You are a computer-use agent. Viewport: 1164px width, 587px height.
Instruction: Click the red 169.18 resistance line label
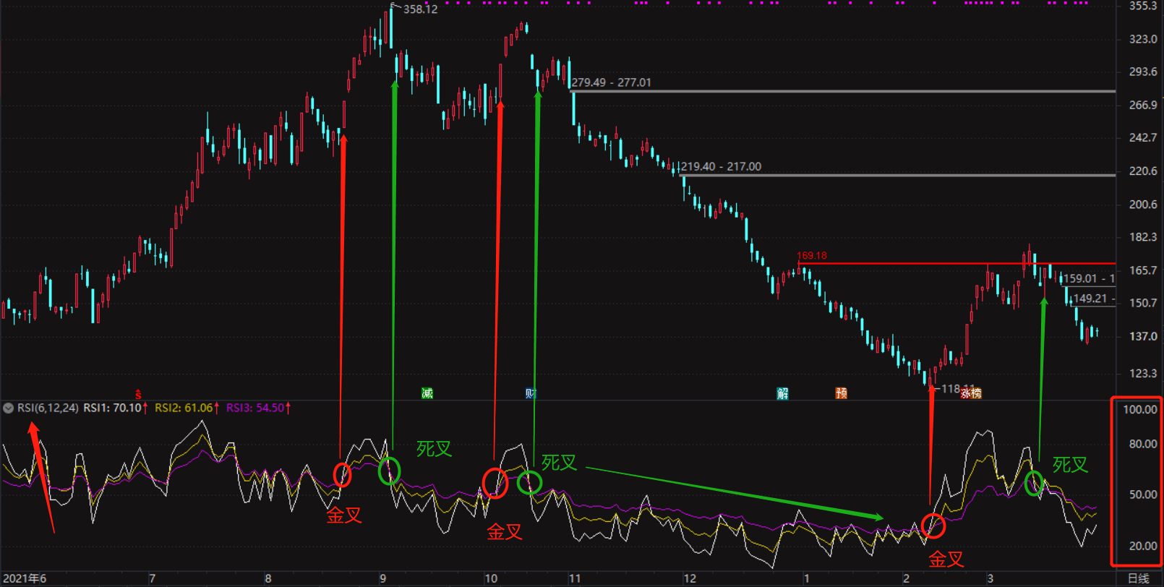812,256
